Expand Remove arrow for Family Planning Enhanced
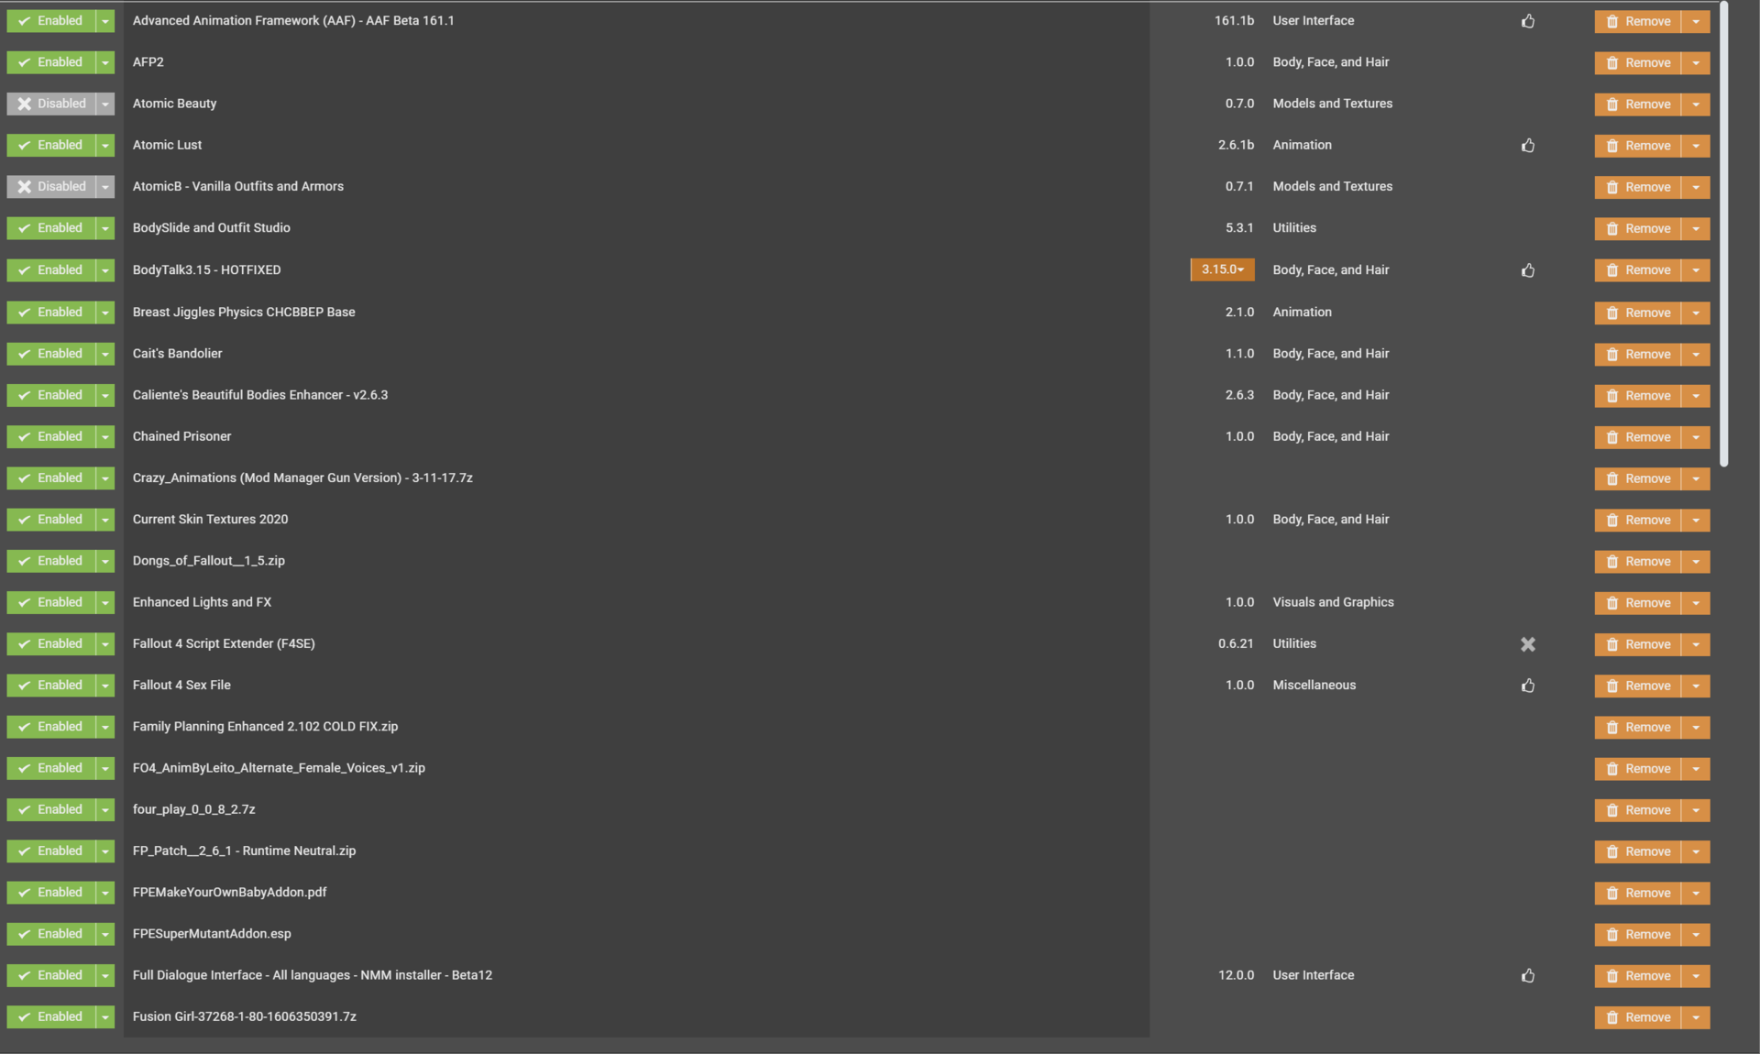1760x1054 pixels. pyautogui.click(x=1696, y=727)
